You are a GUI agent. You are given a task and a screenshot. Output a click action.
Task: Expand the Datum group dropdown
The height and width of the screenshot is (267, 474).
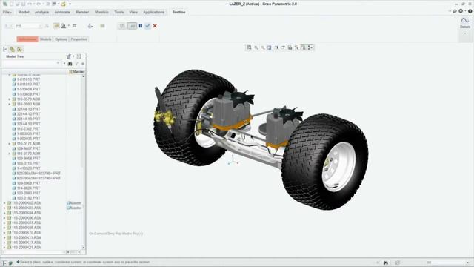coord(465,33)
